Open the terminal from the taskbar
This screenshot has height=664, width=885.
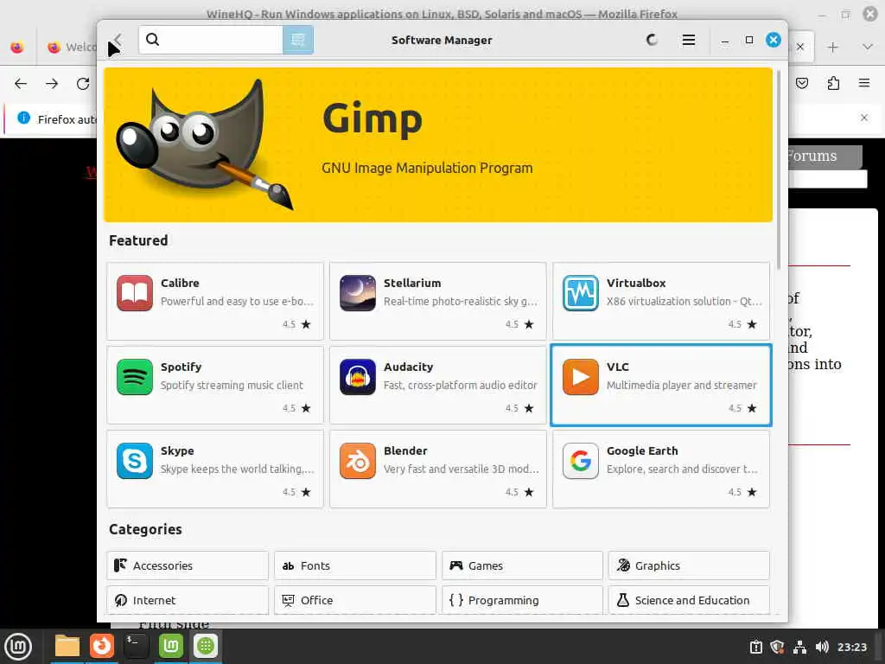coord(136,646)
